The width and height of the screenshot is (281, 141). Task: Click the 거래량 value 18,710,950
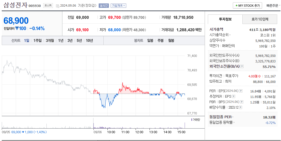tap(183, 18)
